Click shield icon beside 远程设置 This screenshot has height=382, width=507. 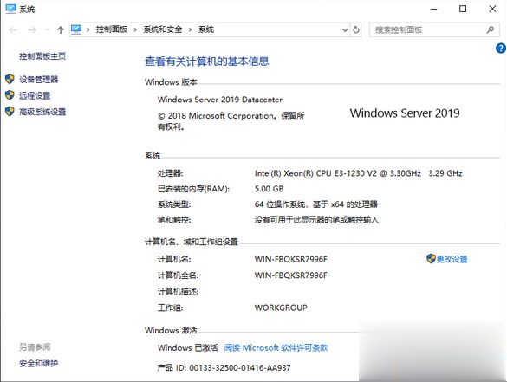pyautogui.click(x=10, y=95)
